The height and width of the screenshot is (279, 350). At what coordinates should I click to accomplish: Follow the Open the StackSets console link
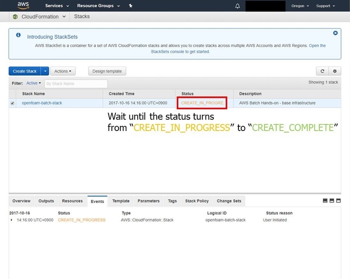click(238, 48)
